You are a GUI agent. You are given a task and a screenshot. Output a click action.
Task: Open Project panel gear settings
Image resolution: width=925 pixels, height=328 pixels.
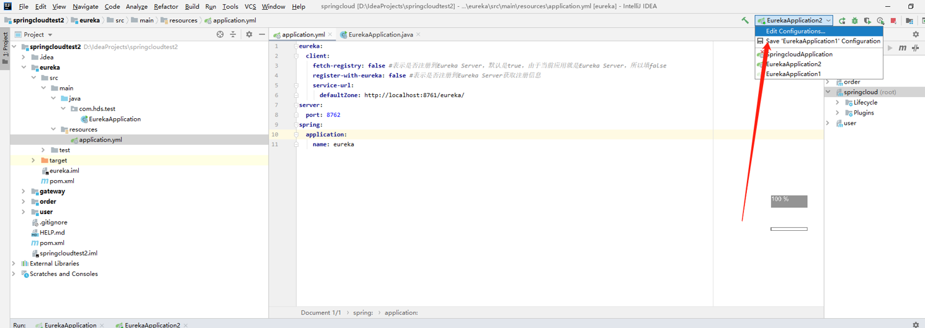(x=249, y=35)
